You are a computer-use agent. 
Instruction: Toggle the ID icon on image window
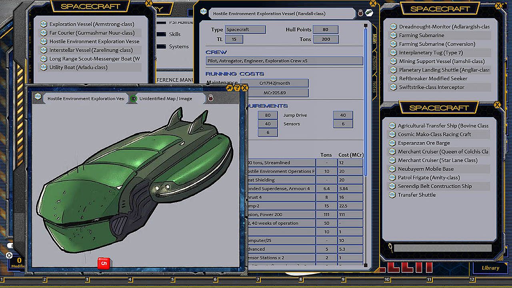134,98
